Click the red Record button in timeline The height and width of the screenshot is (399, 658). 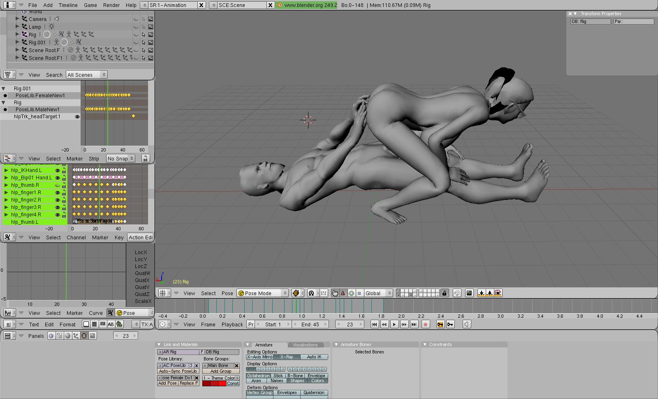pos(426,324)
